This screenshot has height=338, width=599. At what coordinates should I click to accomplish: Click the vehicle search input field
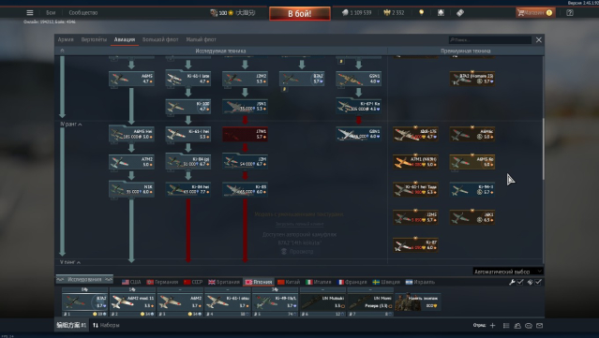[489, 39]
